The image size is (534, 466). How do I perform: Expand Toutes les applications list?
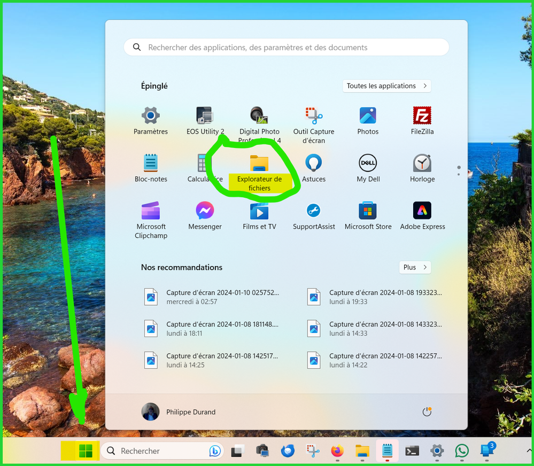(x=386, y=86)
